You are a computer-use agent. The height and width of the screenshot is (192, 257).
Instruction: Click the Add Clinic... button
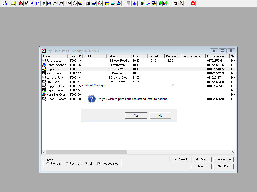tap(201, 159)
